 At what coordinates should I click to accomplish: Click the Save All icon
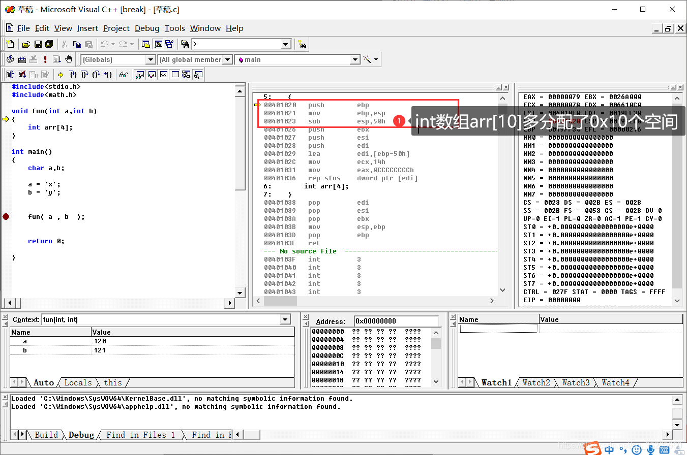(49, 44)
